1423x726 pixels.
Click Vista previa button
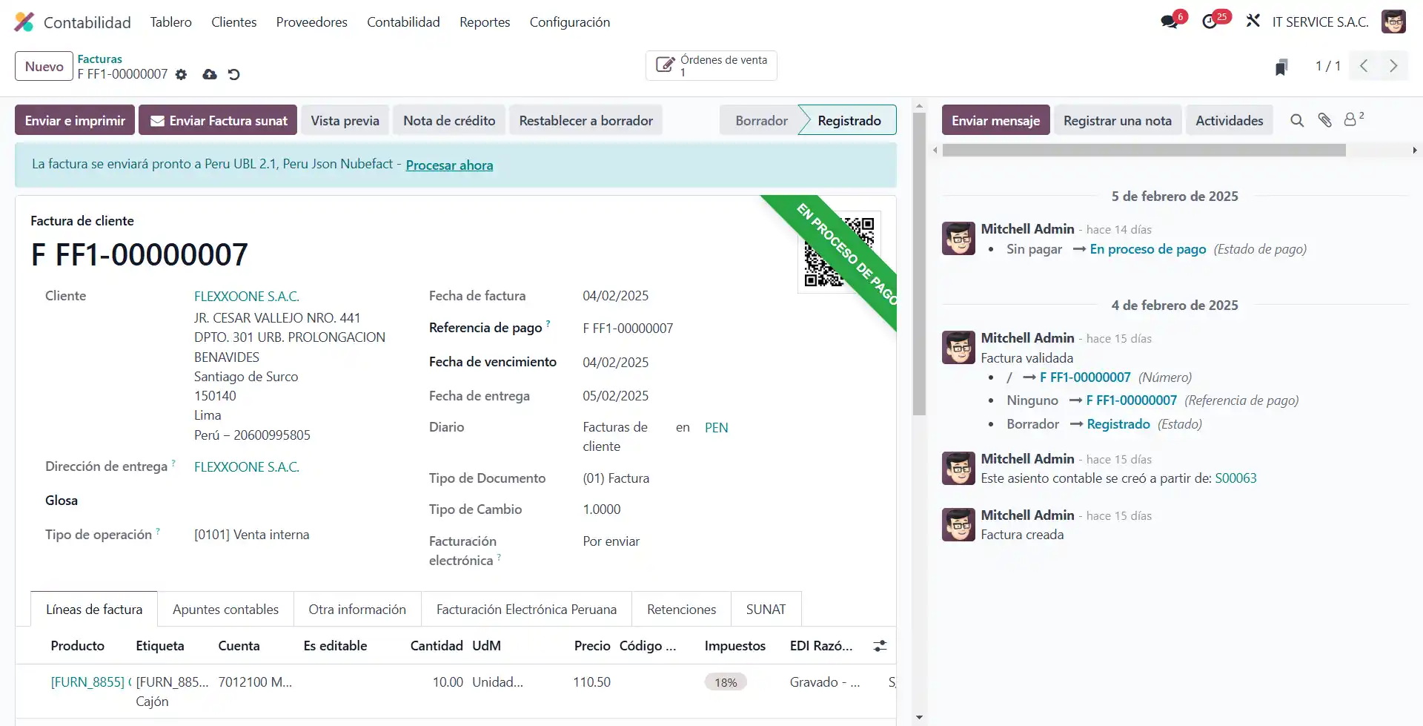[x=345, y=120]
